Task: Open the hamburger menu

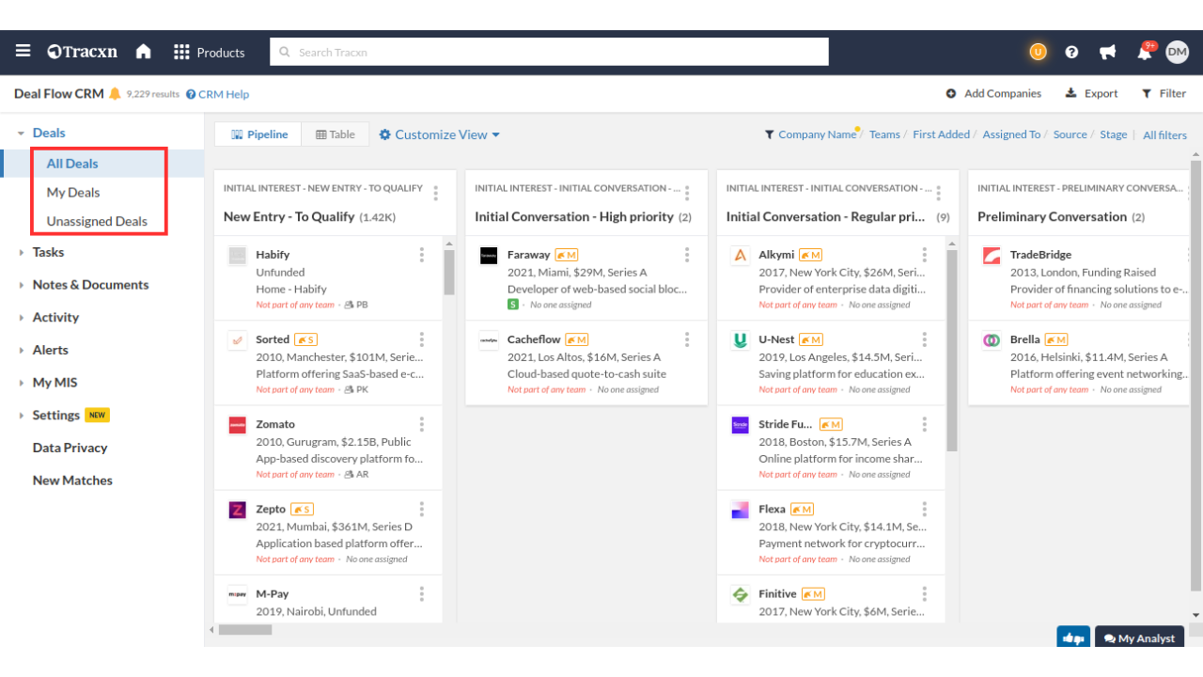Action: tap(23, 52)
